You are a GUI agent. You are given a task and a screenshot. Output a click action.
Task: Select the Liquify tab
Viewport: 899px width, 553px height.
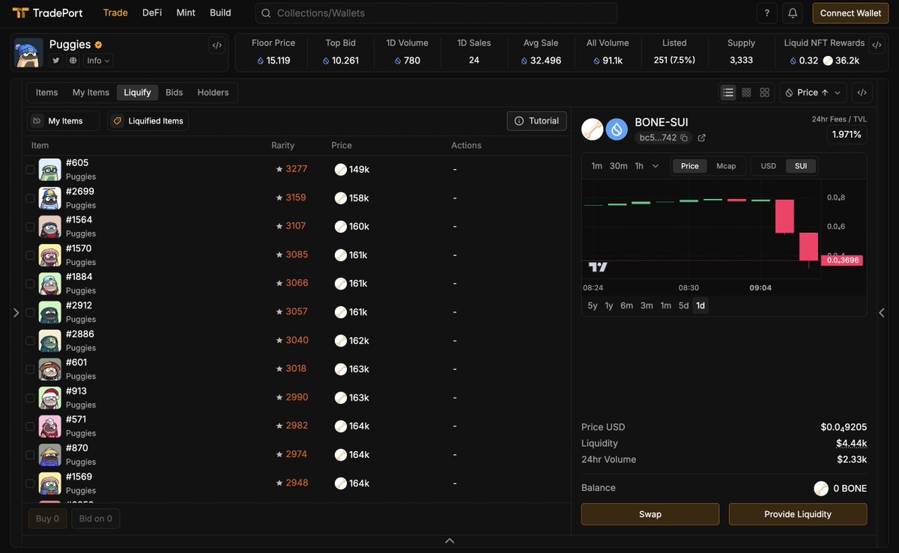137,92
